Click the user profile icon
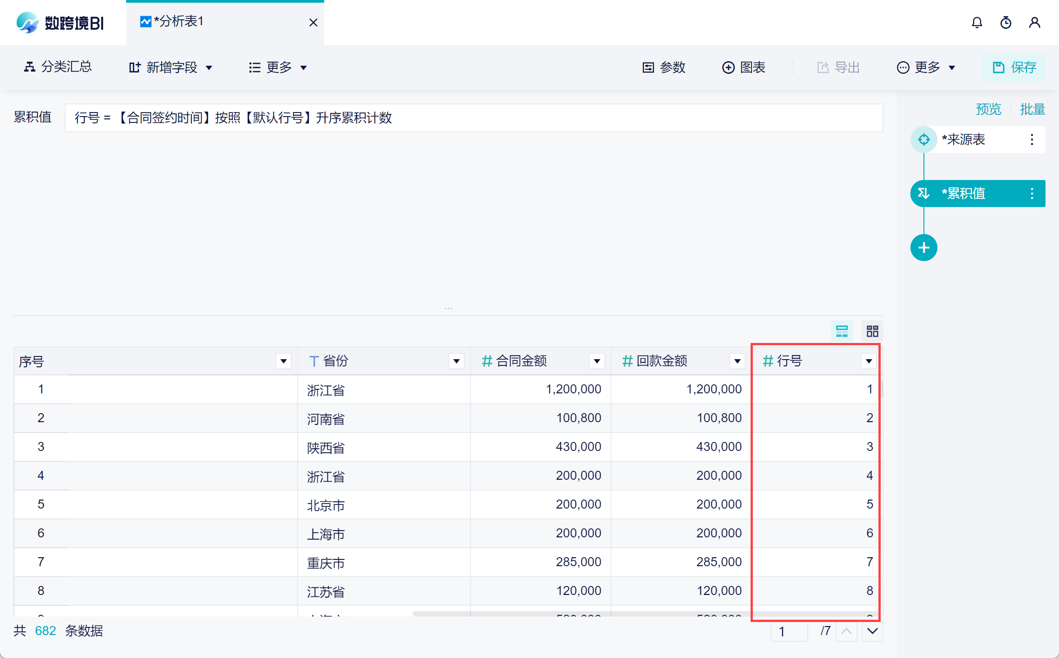 (1034, 23)
